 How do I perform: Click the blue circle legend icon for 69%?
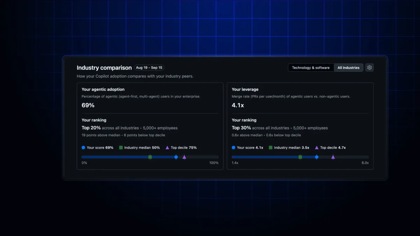coord(83,148)
